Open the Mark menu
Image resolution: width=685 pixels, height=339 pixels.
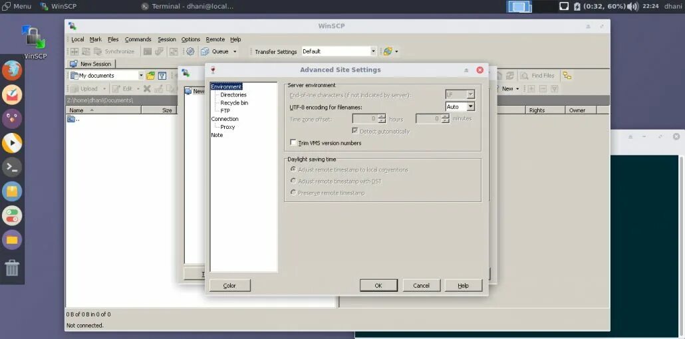[x=96, y=39]
